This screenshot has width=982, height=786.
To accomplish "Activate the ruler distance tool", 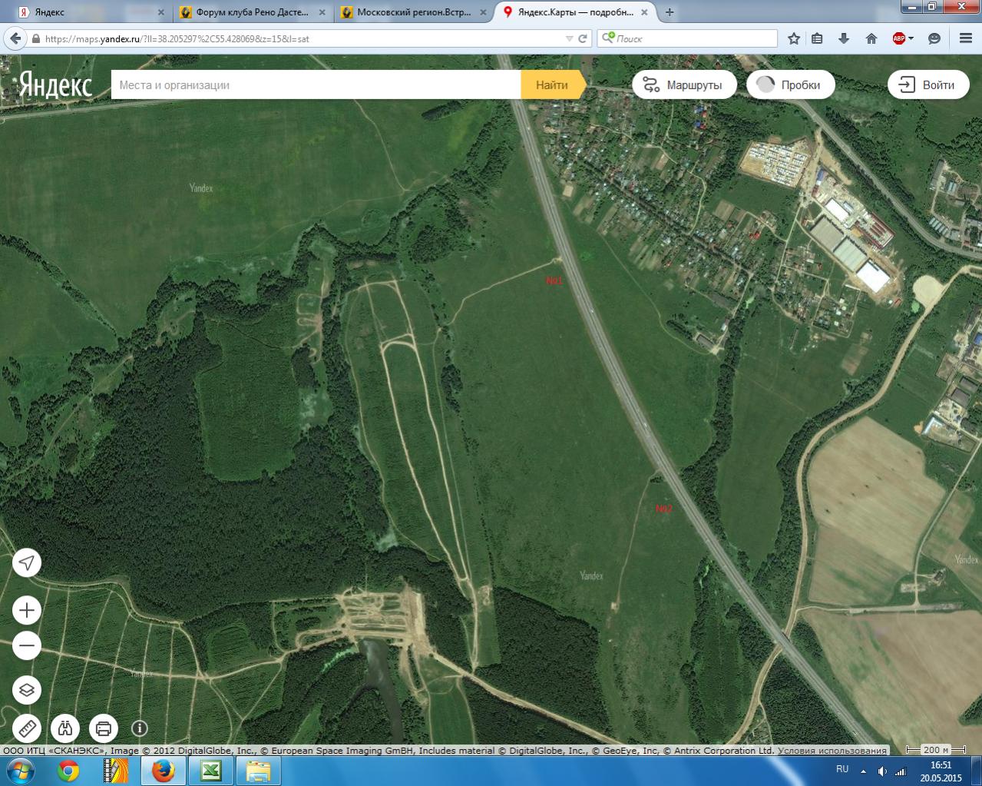I will point(27,728).
